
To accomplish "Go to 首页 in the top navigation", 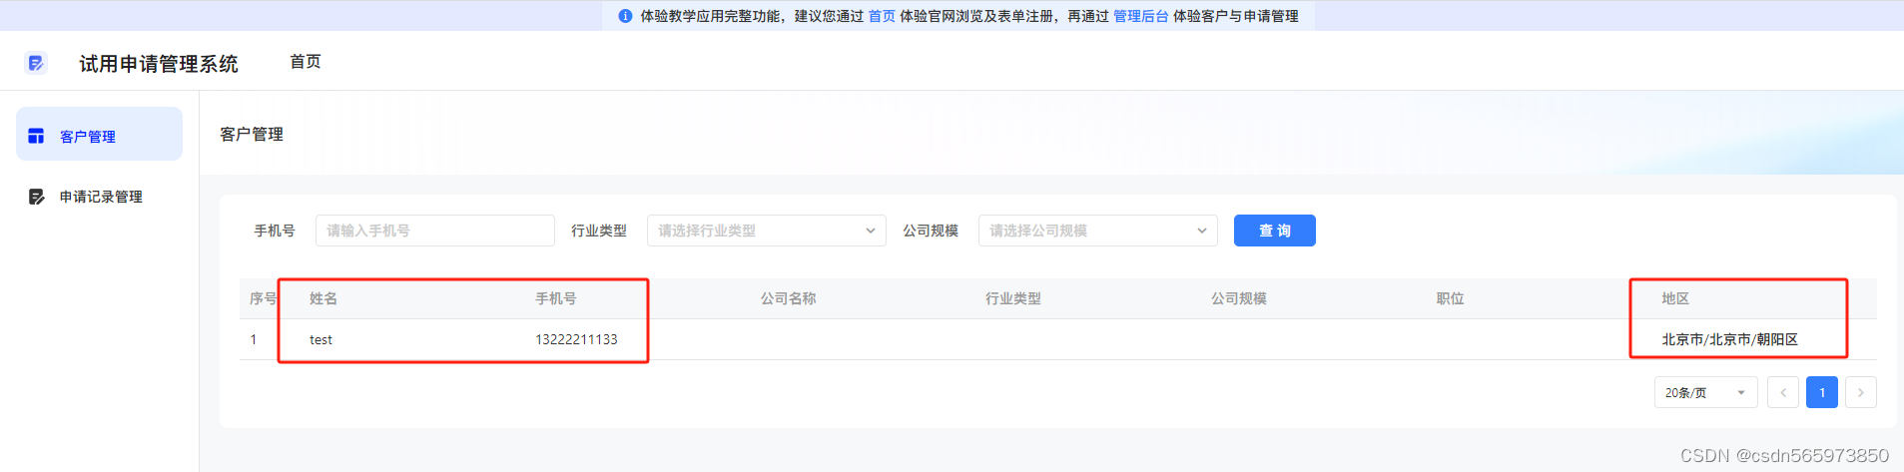I will tap(306, 62).
